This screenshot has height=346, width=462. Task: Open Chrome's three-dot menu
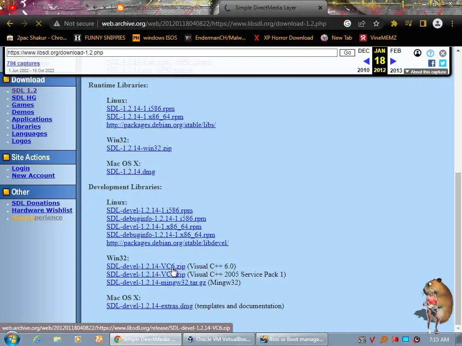point(452,23)
